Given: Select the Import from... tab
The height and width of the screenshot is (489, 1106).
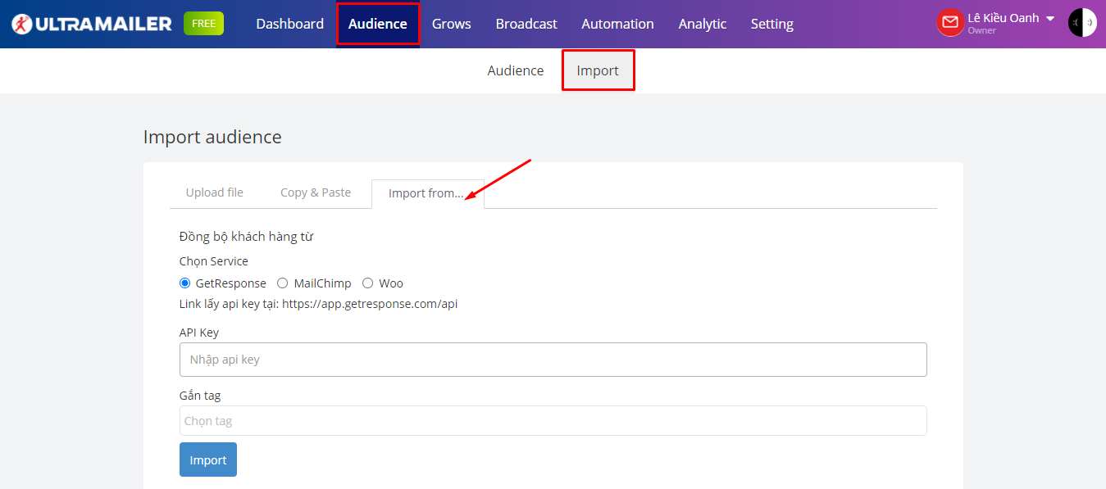Looking at the screenshot, I should coord(427,193).
